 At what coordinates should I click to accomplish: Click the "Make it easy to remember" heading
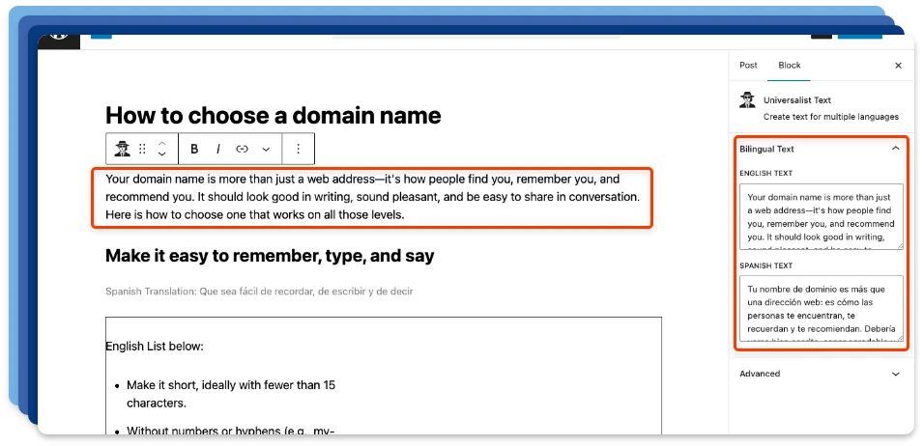[270, 256]
